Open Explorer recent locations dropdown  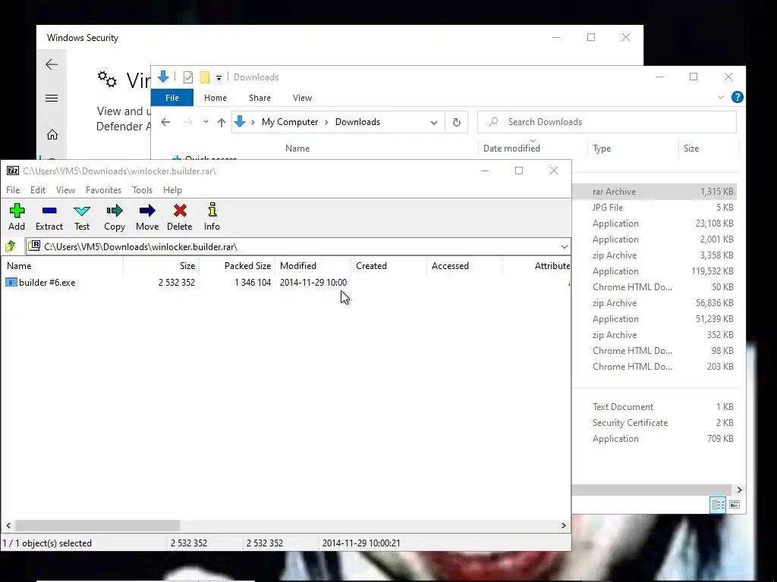[206, 122]
